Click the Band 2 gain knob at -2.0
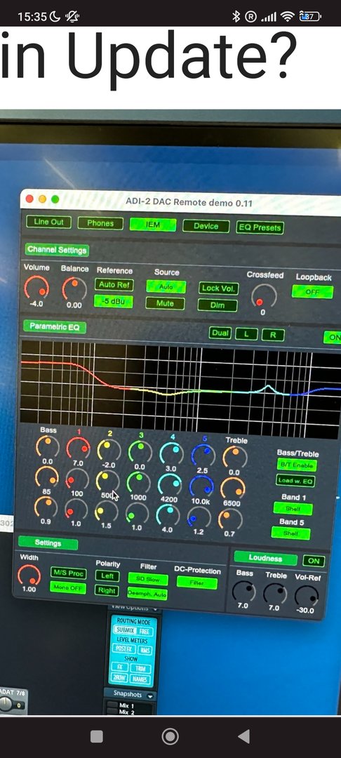The height and width of the screenshot is (758, 341). click(109, 450)
